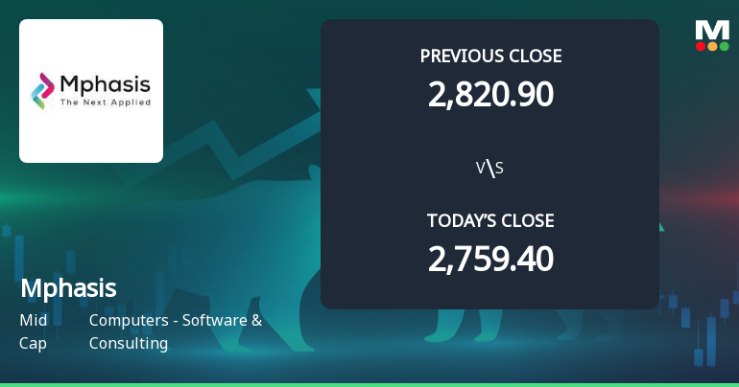Click the PREVIOUS CLOSE heading
This screenshot has height=387, width=739.
coord(490,56)
